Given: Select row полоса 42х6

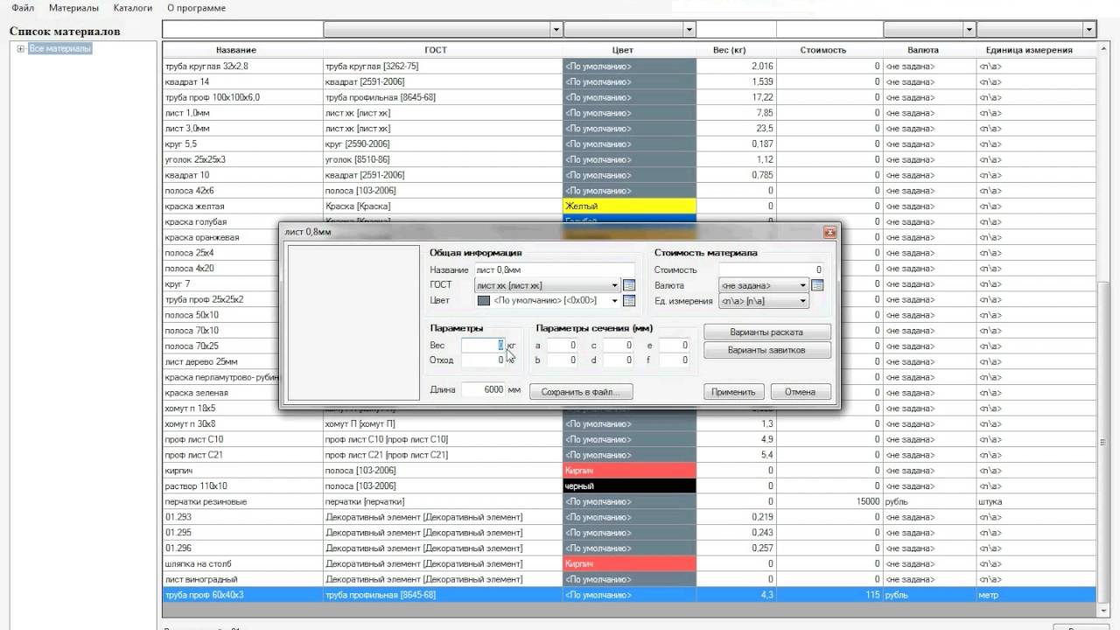Looking at the screenshot, I should pos(629,191).
